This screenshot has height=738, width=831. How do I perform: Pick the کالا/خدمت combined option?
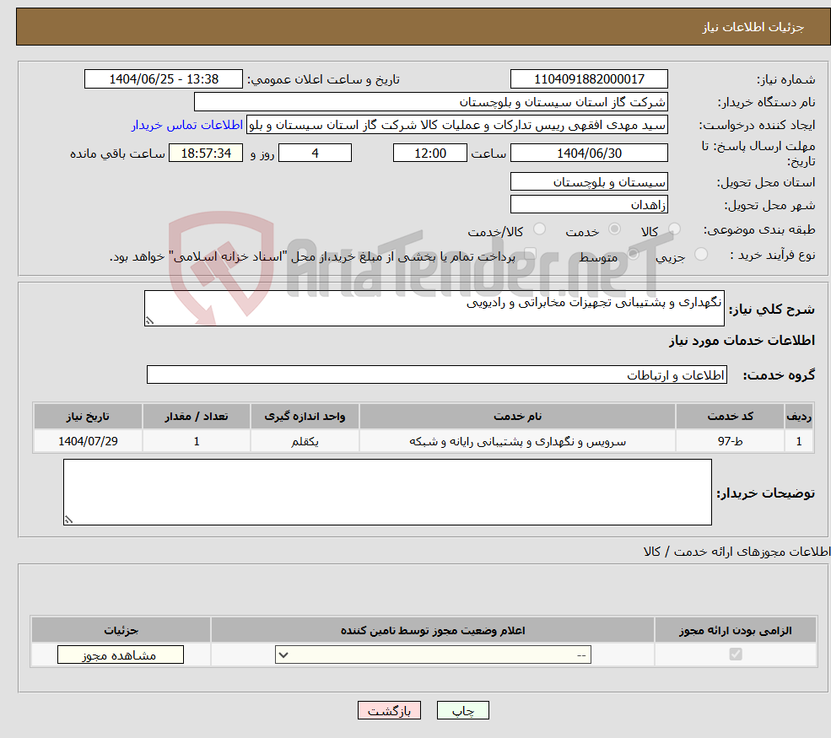[x=538, y=228]
